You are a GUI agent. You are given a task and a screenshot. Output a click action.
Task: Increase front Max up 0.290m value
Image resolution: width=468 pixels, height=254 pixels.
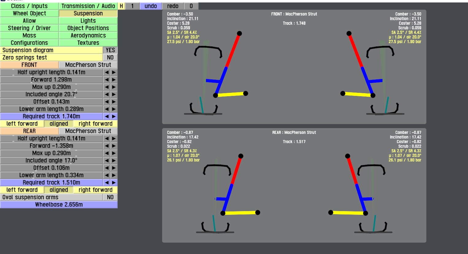114,87
